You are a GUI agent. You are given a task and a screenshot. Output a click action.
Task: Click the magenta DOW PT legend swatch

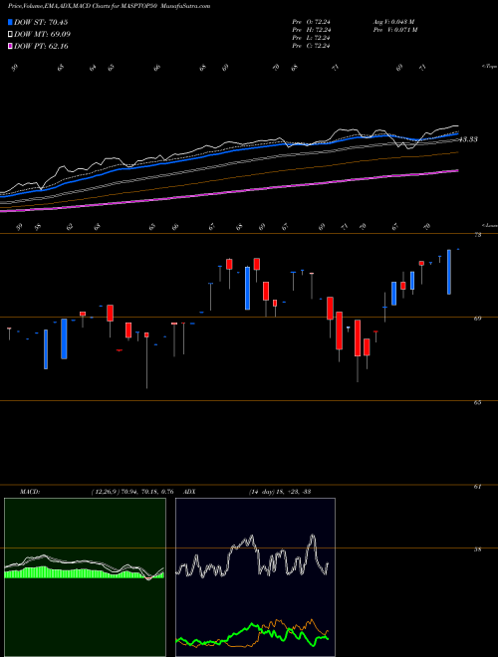pos(10,46)
